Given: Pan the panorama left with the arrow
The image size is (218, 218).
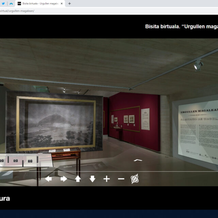Looking at the screenshot, I should (48, 179).
